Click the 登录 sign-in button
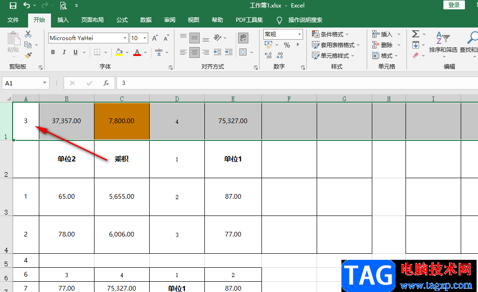This screenshot has width=478, height=292. (454, 5)
